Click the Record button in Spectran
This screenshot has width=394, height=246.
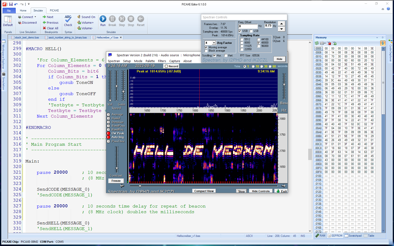point(171,66)
